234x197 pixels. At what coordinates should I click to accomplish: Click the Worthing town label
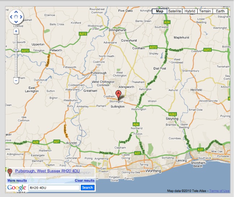click(153, 171)
